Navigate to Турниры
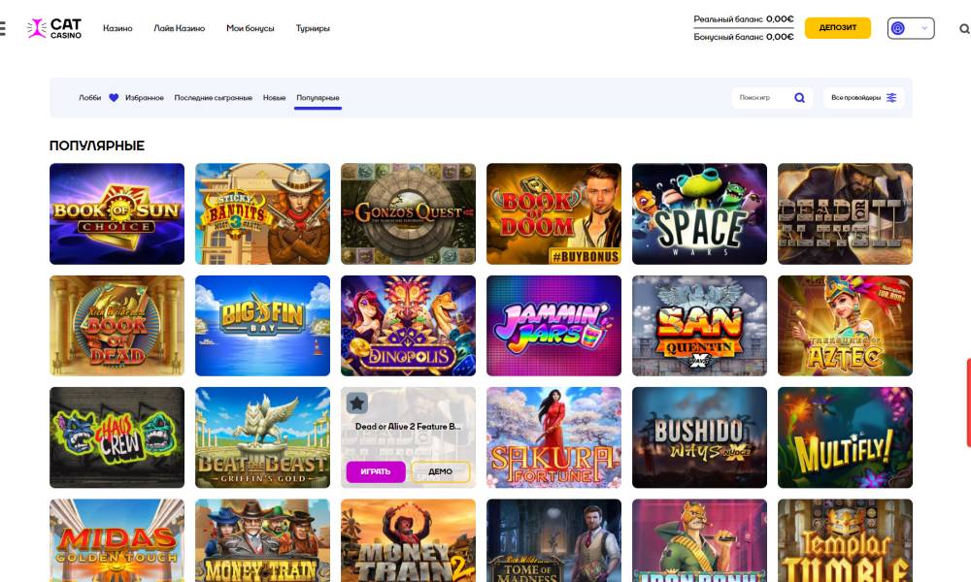 (313, 28)
